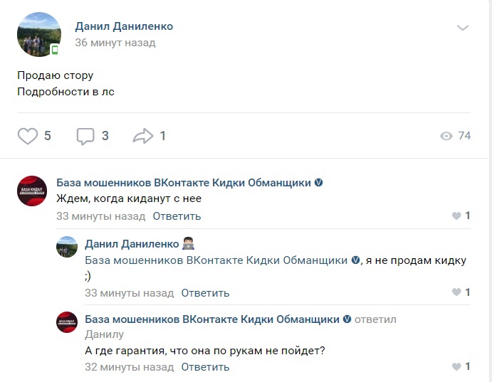Click "Ответить" under the last reply

point(205,367)
